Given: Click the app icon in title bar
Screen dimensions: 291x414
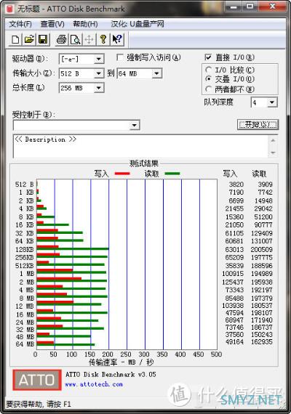Looking at the screenshot, I should tap(9, 9).
